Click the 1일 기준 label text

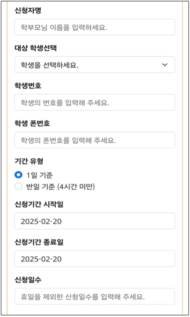(x=40, y=175)
